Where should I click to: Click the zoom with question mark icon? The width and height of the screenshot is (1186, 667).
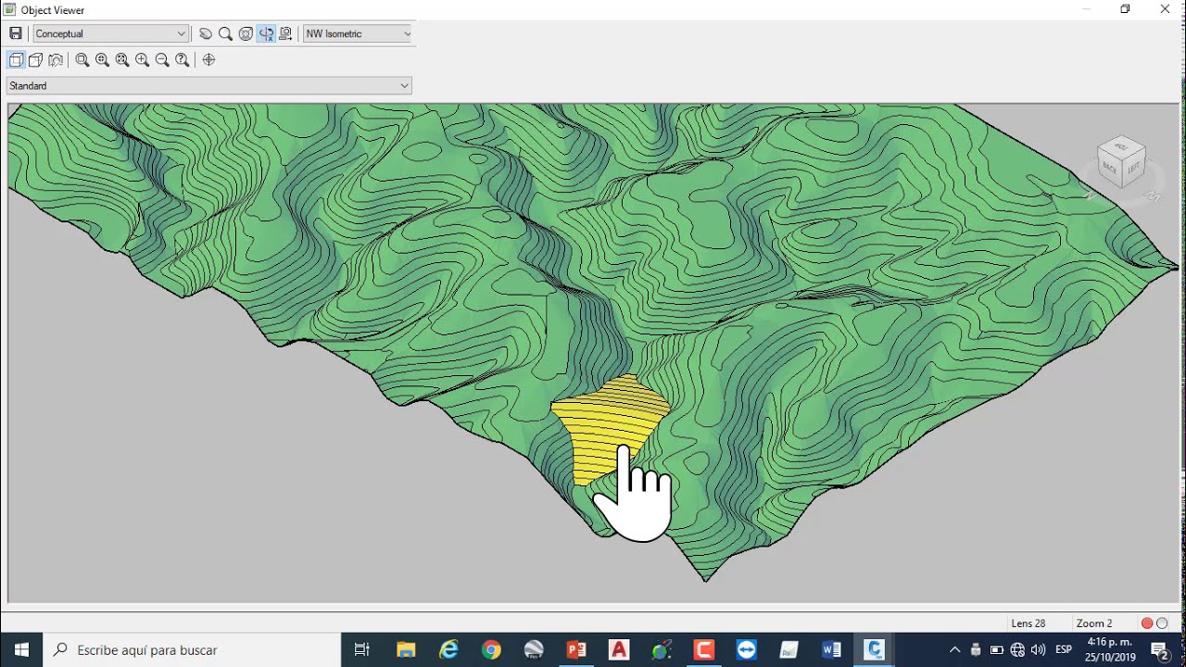(x=183, y=59)
